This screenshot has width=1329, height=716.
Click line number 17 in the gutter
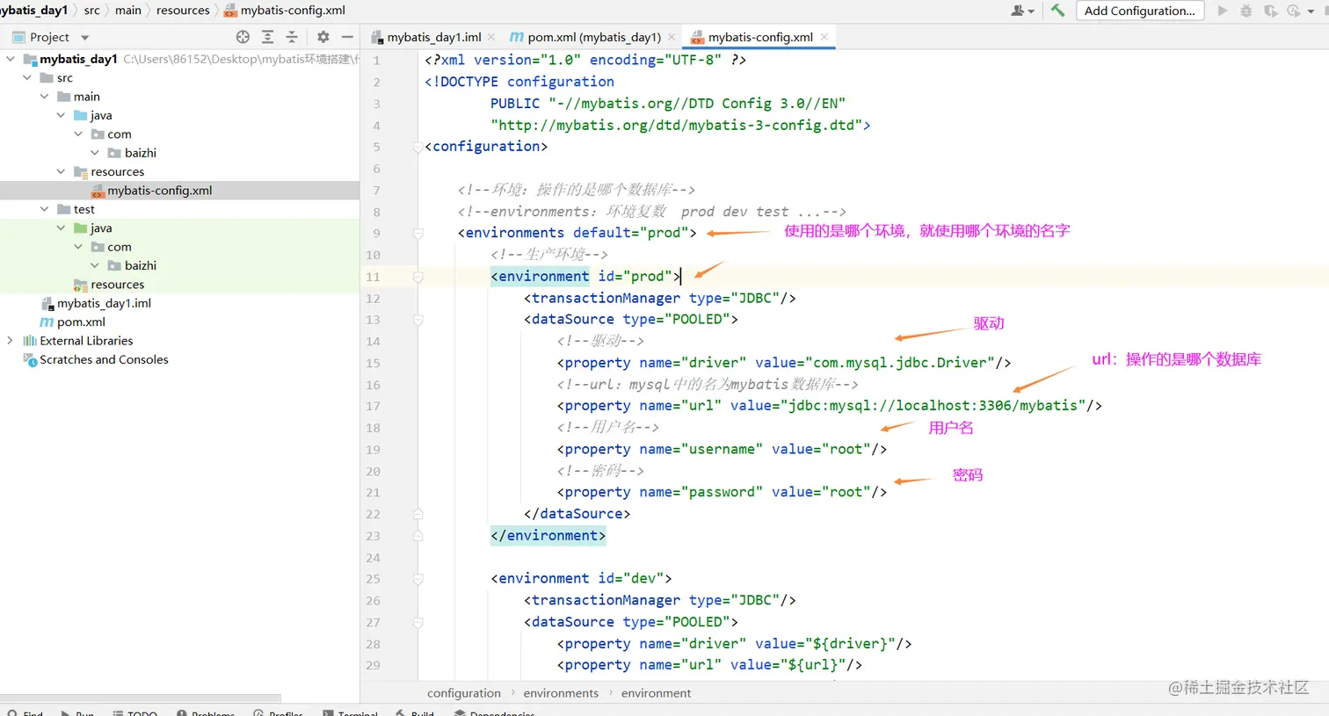[x=374, y=406]
